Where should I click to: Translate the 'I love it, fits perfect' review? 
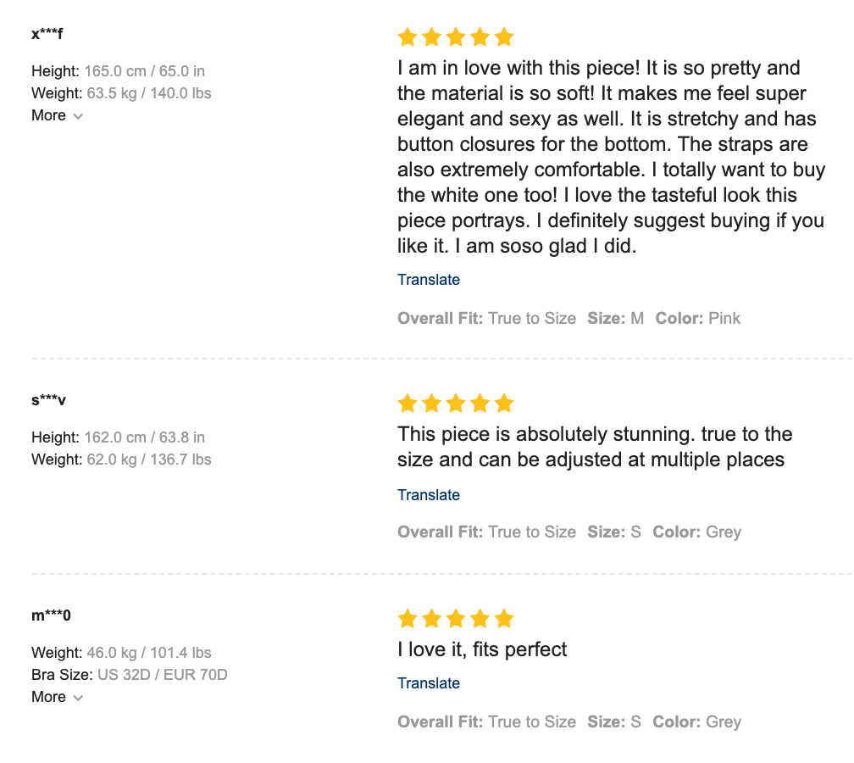429,683
